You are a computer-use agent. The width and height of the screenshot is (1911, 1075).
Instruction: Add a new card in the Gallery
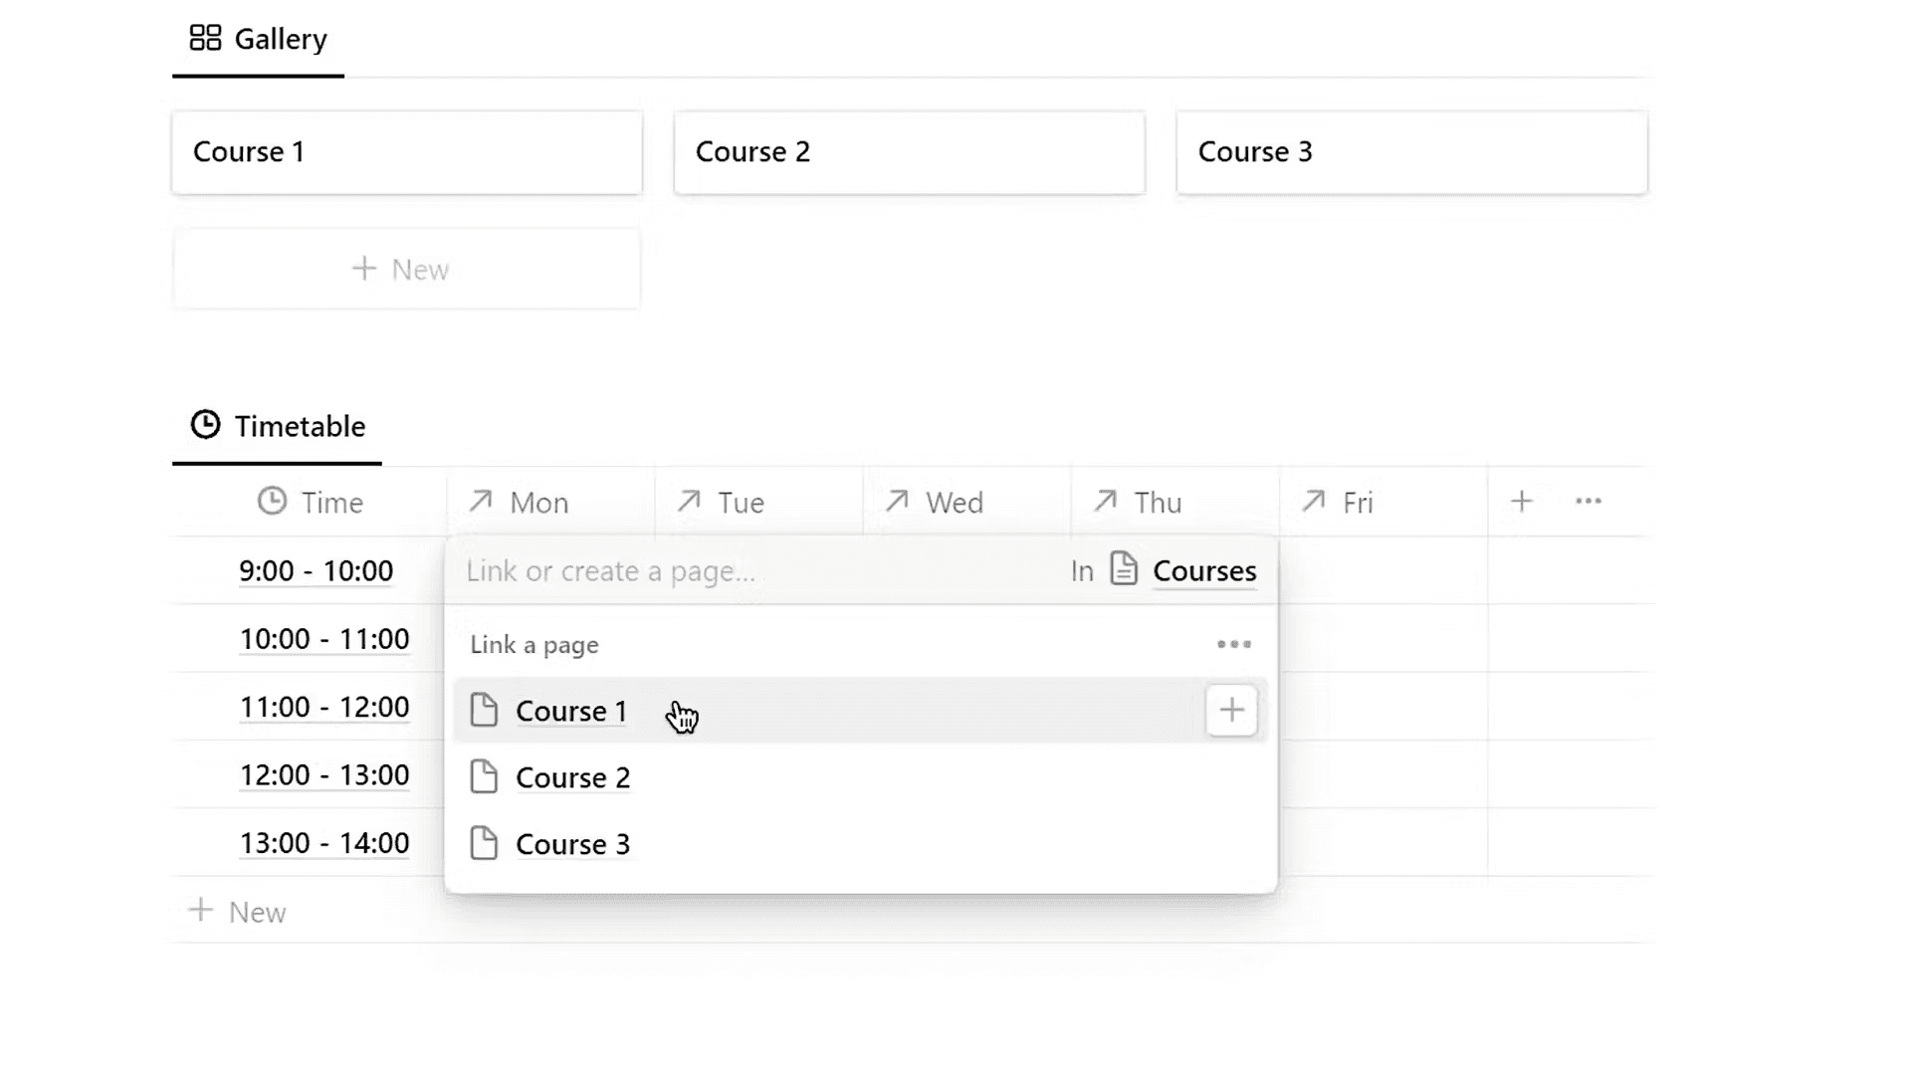pyautogui.click(x=406, y=270)
